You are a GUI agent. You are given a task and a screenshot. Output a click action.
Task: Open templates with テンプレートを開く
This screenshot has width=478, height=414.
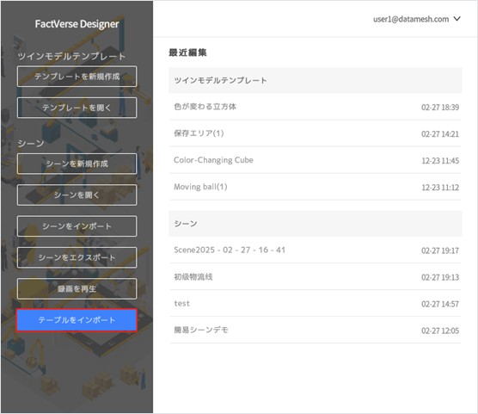(77, 108)
